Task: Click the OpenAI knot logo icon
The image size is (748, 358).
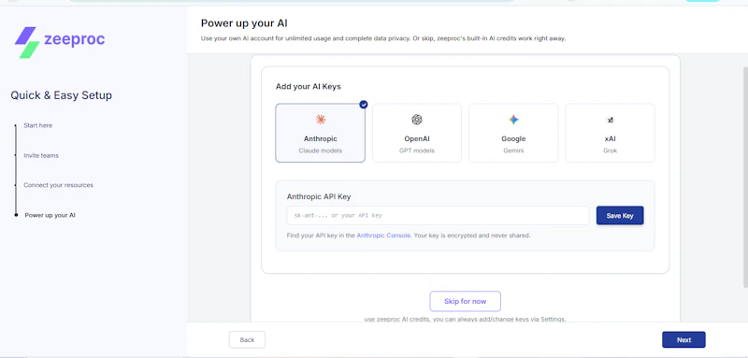Action: pyautogui.click(x=417, y=120)
